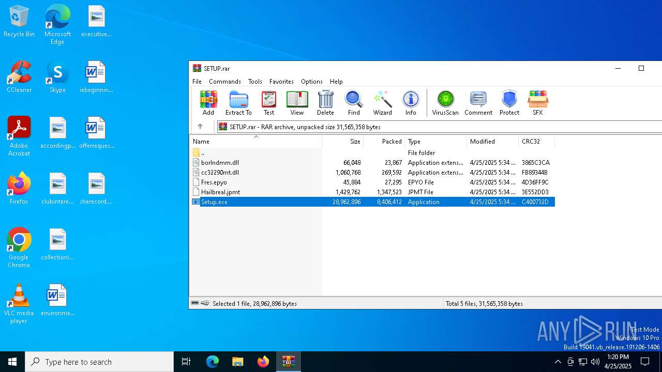Select VLC media player desktop shortcut
This screenshot has width=662, height=372.
click(19, 304)
